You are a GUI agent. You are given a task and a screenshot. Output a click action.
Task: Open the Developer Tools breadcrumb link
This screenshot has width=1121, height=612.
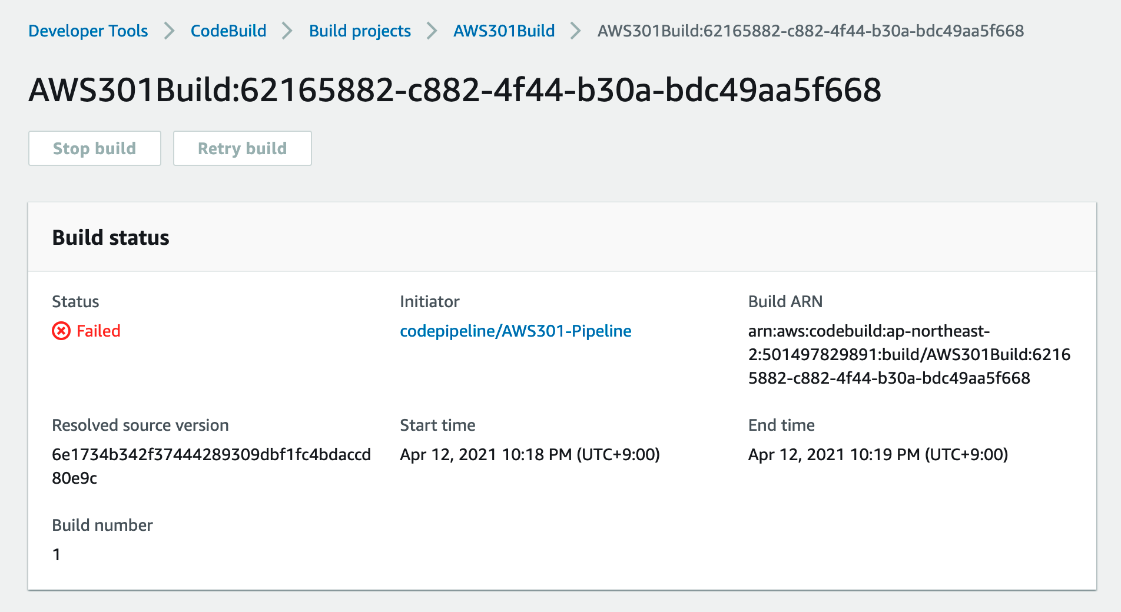pos(88,31)
